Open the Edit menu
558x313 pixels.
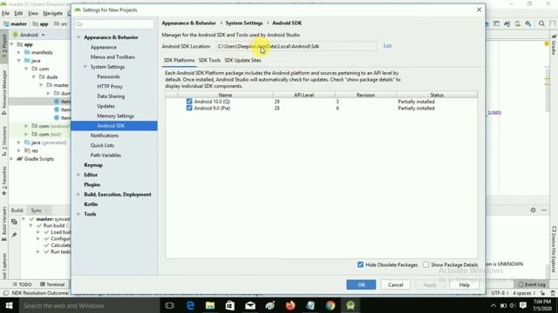click(x=18, y=13)
